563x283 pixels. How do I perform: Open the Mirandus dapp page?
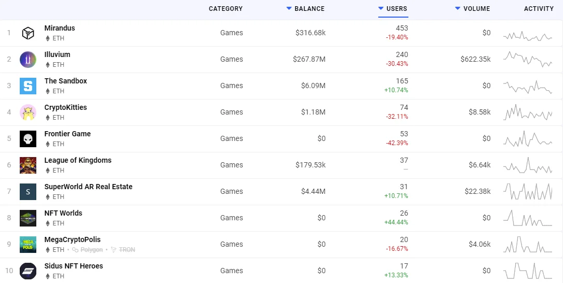click(x=60, y=28)
